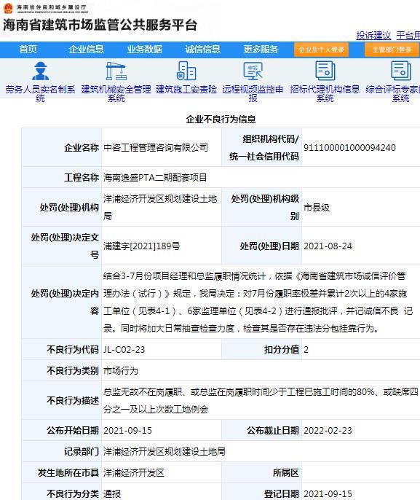Screen dimensions: 420x500
Task: Open 劳务人员实名制系统 worker icon
Action: pos(40,71)
